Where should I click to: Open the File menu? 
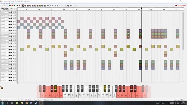click(1, 3)
